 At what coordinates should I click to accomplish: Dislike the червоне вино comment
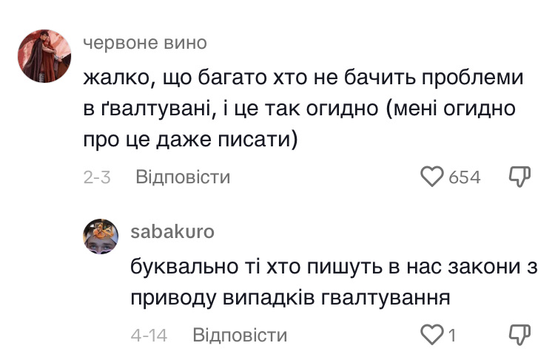point(521,177)
